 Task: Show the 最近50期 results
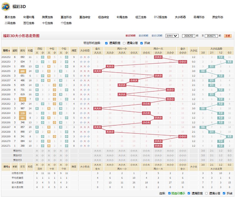130,36
